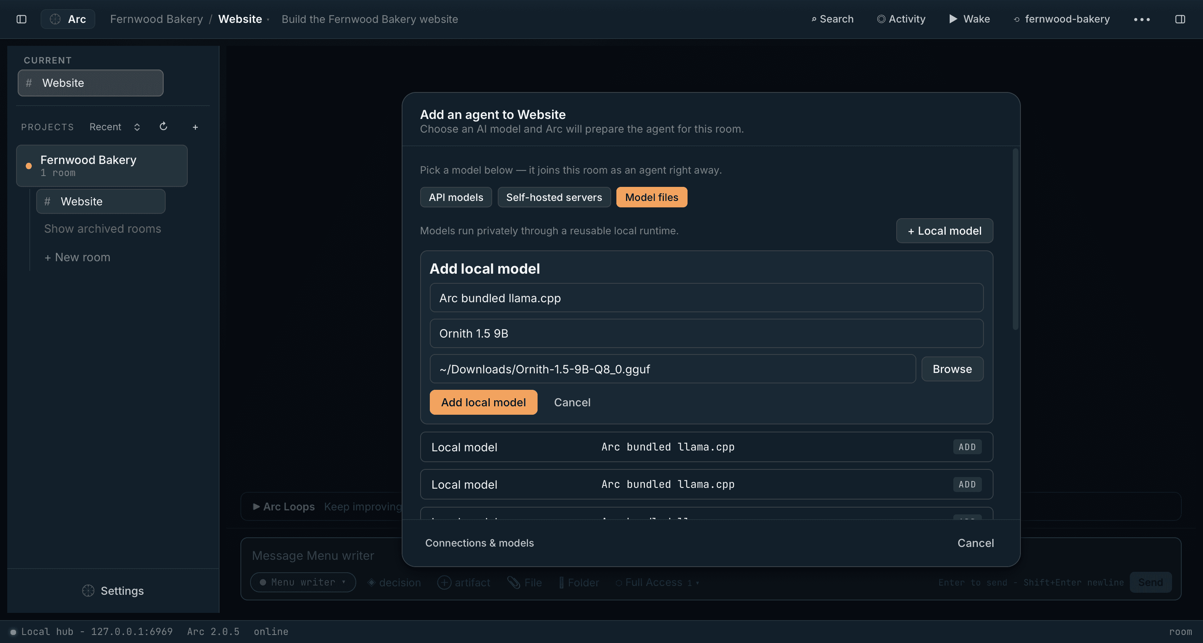1203x643 pixels.
Task: Insert a decision marker
Action: tap(394, 582)
